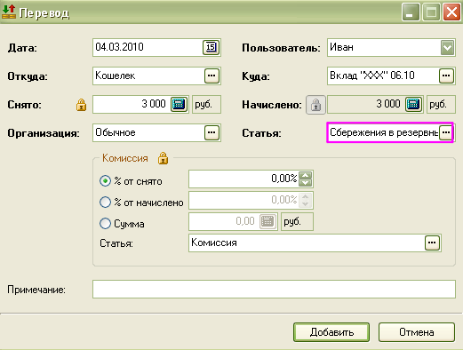Screen dimensions: 463x350
Task: Select the '% от снято' radio button
Action: coord(105,180)
